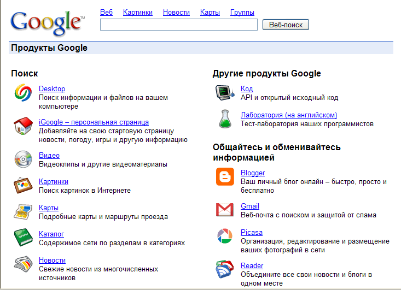
Task: Click text 'Веб-почта с поиском и защитой от спама'
Action: [309, 215]
